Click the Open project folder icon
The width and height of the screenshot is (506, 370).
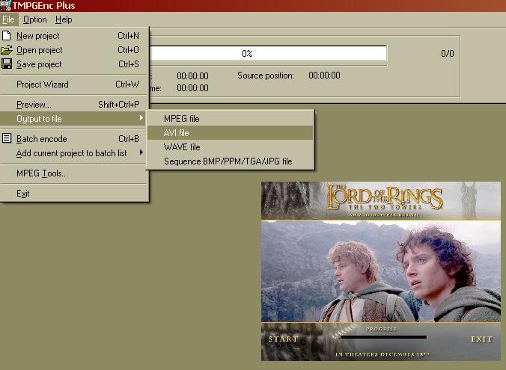[x=7, y=50]
